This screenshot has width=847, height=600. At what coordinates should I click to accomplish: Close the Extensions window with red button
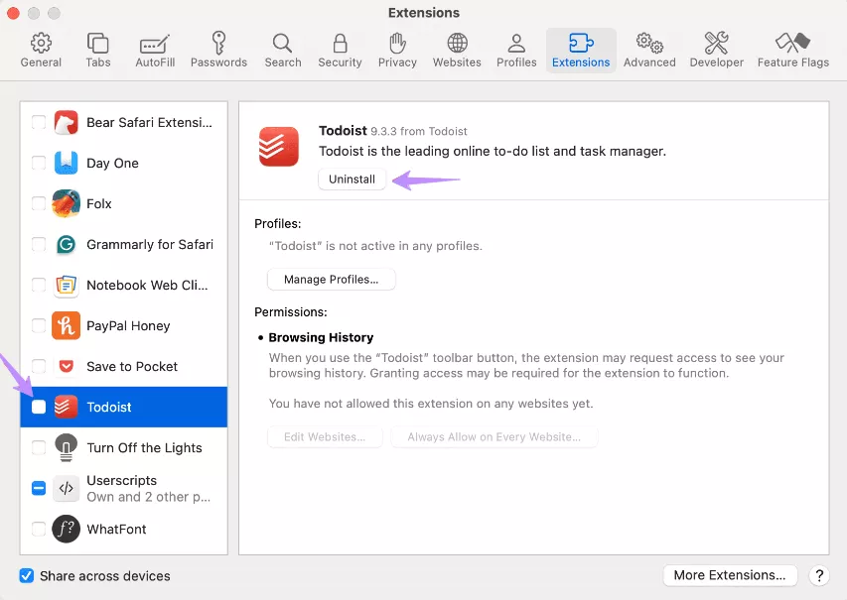pyautogui.click(x=14, y=13)
